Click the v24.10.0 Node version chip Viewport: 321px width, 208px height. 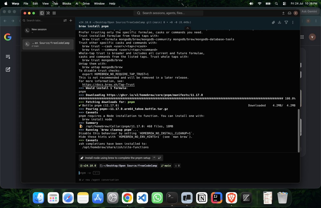(x=88, y=166)
